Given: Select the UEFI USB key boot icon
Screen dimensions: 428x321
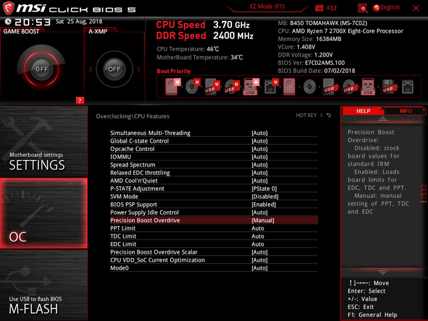Looking at the screenshot, I should click(251, 87).
